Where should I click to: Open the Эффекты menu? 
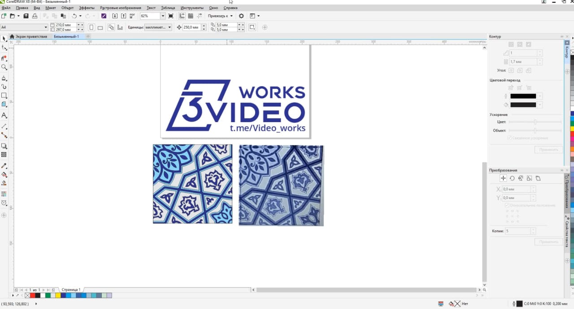click(x=87, y=8)
